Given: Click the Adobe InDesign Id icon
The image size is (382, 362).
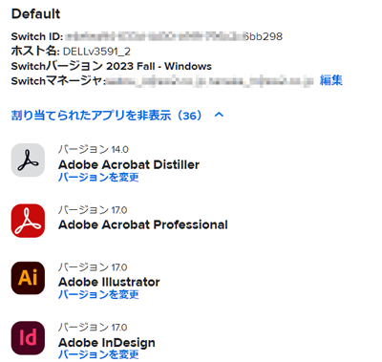Looking at the screenshot, I should [x=28, y=338].
